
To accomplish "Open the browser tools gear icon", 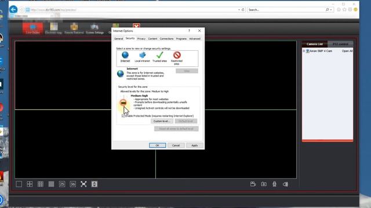I will pos(350,10).
